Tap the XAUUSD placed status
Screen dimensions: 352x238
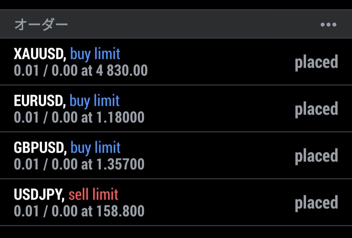tap(316, 63)
